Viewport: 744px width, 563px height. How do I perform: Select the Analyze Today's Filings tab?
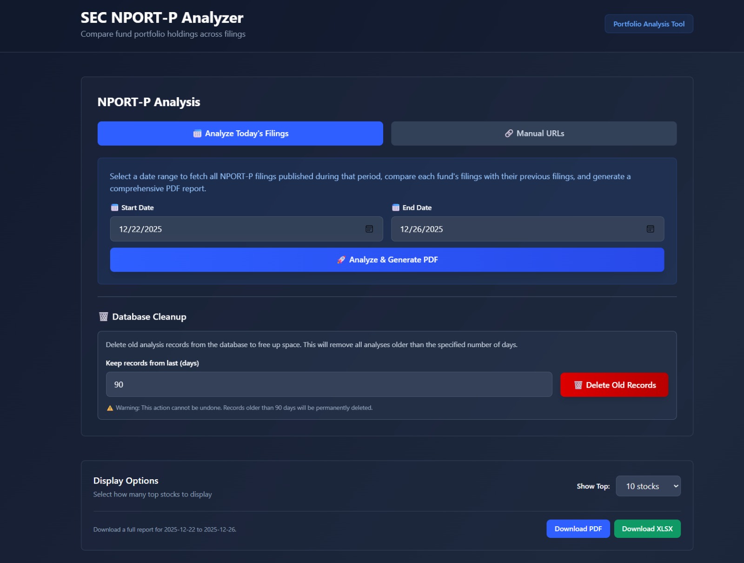pyautogui.click(x=240, y=134)
